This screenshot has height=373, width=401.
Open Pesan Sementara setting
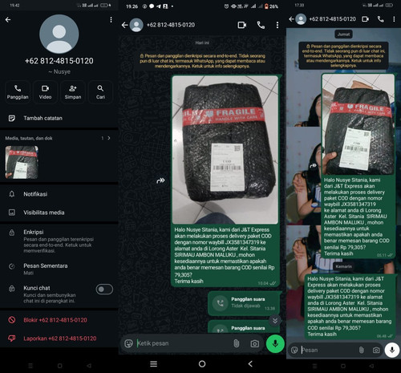59,269
